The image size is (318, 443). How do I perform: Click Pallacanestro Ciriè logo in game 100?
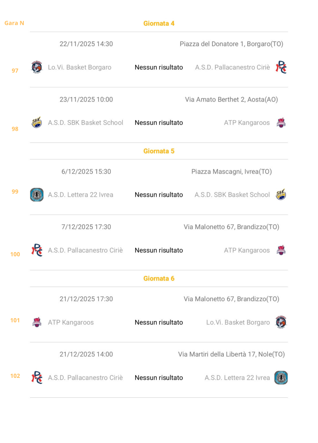coord(37,250)
